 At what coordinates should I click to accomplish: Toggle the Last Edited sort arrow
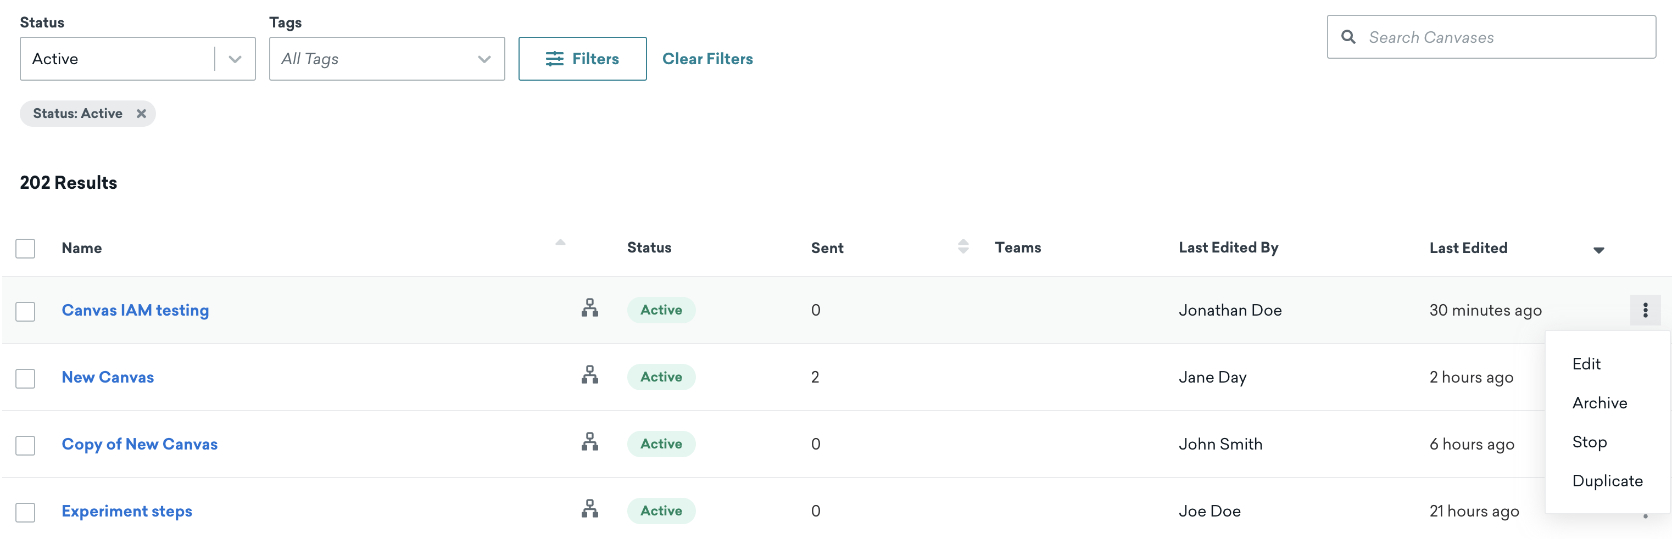1598,250
